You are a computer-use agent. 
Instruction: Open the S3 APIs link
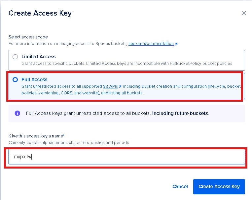click(x=108, y=86)
